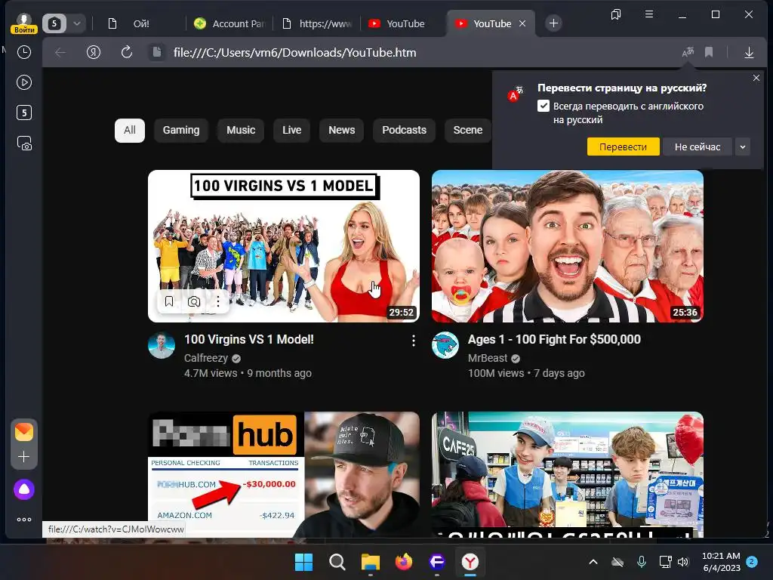The height and width of the screenshot is (580, 773).
Task: Launch the Alice assistant purple icon
Action: click(23, 489)
